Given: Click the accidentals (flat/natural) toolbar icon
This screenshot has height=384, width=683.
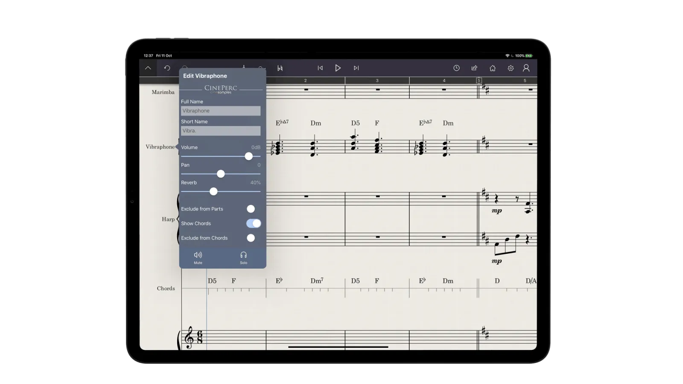Looking at the screenshot, I should (280, 68).
